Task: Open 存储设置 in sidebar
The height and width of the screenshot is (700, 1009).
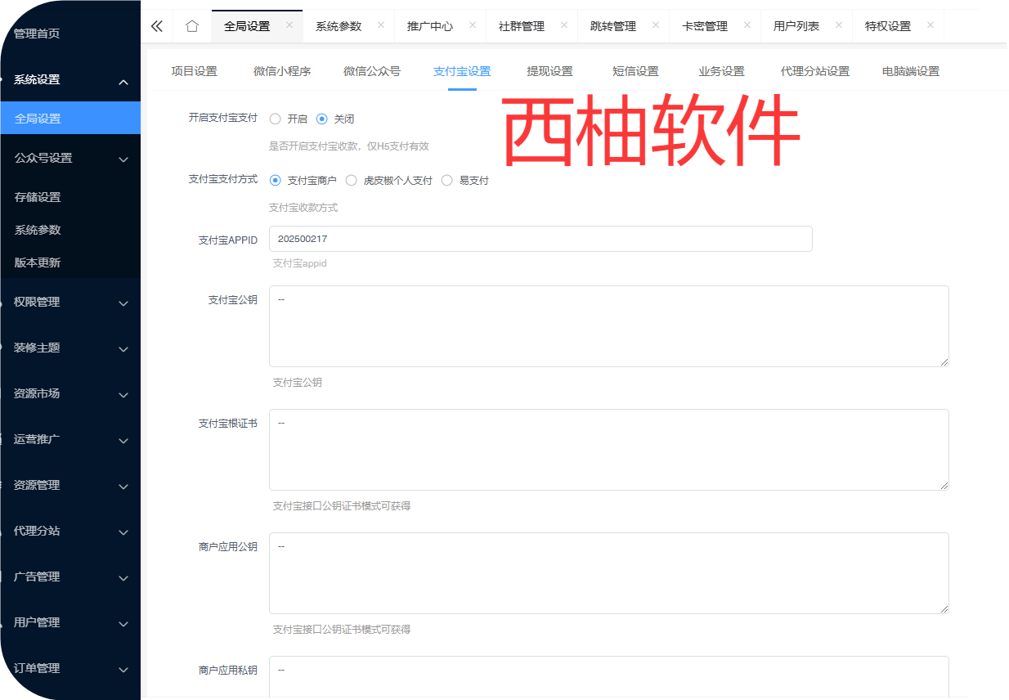Action: click(38, 198)
